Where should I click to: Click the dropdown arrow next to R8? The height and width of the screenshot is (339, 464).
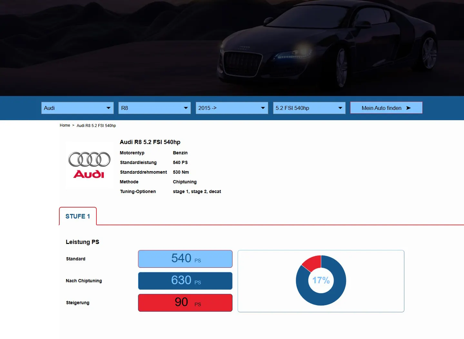[x=186, y=108]
